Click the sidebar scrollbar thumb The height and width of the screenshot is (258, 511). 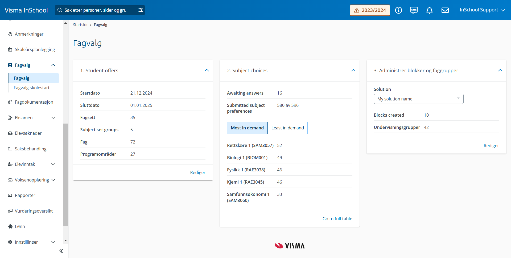point(65,175)
